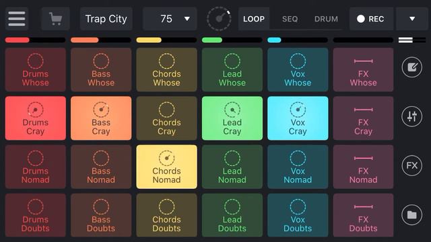Open the mixer sliders panel
431x242 pixels.
tap(411, 116)
